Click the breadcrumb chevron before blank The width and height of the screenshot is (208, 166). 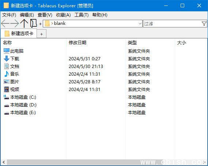pos(52,24)
